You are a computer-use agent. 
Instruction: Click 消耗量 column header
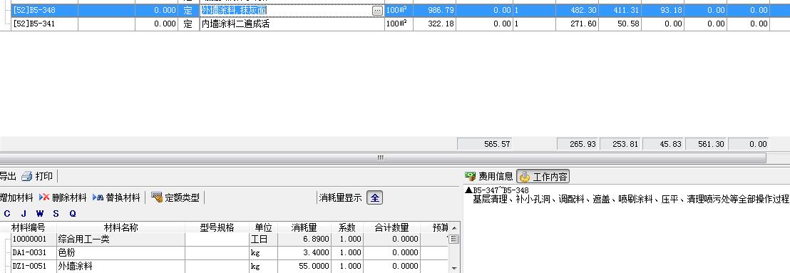point(304,227)
